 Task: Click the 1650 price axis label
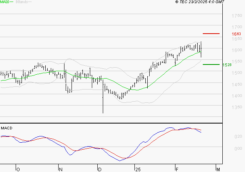click(237, 39)
